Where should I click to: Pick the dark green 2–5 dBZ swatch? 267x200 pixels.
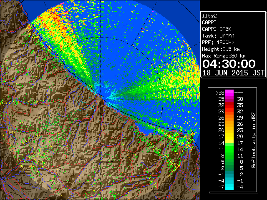[229, 168]
